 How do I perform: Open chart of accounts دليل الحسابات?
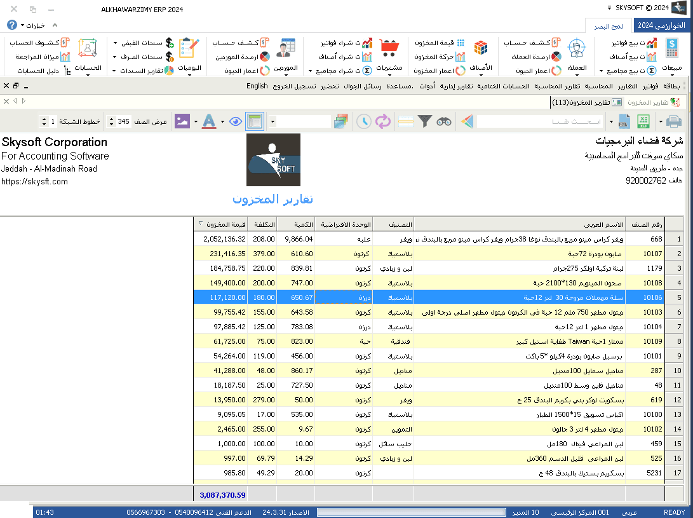click(44, 71)
